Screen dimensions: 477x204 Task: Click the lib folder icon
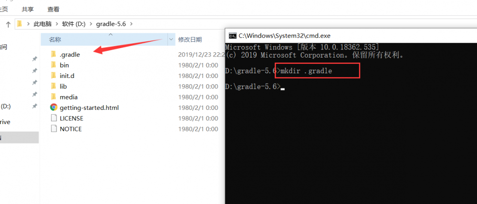point(53,86)
